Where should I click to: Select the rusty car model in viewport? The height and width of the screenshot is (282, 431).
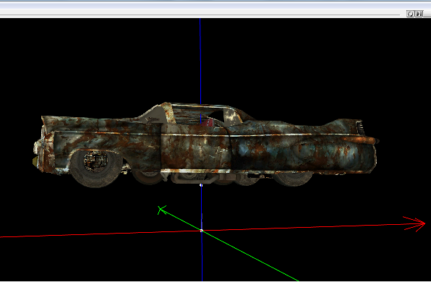pos(205,145)
